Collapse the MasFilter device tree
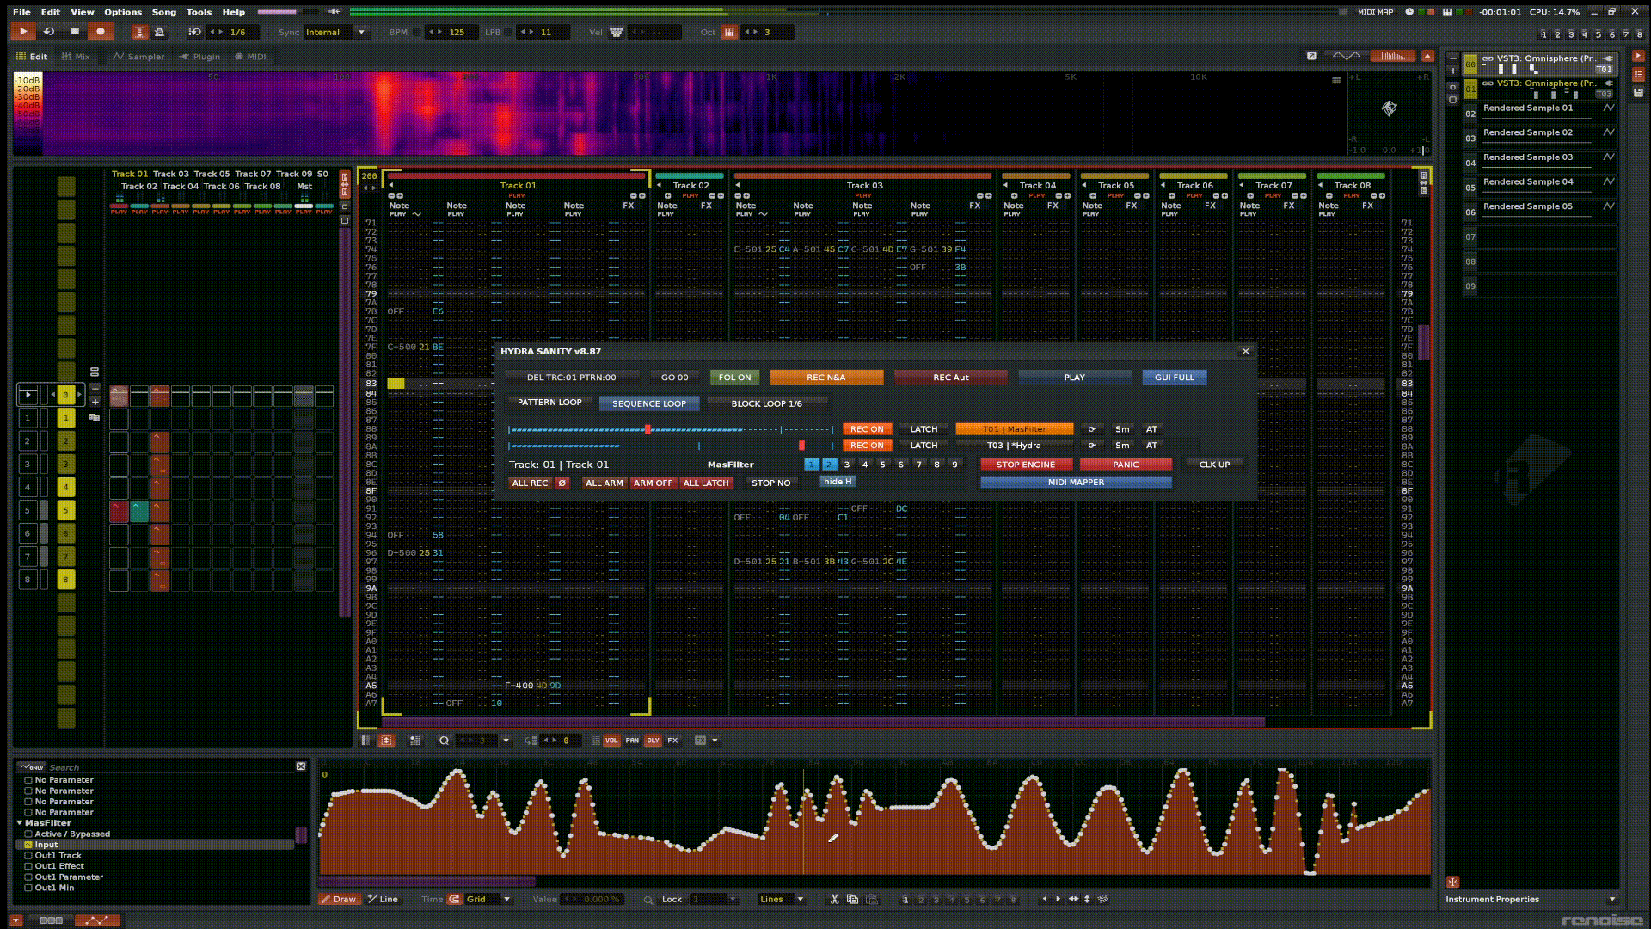This screenshot has width=1651, height=929. (x=20, y=823)
